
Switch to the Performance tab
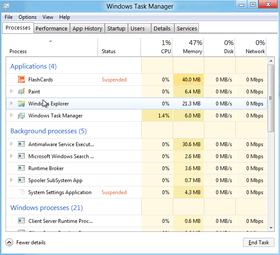(52, 29)
